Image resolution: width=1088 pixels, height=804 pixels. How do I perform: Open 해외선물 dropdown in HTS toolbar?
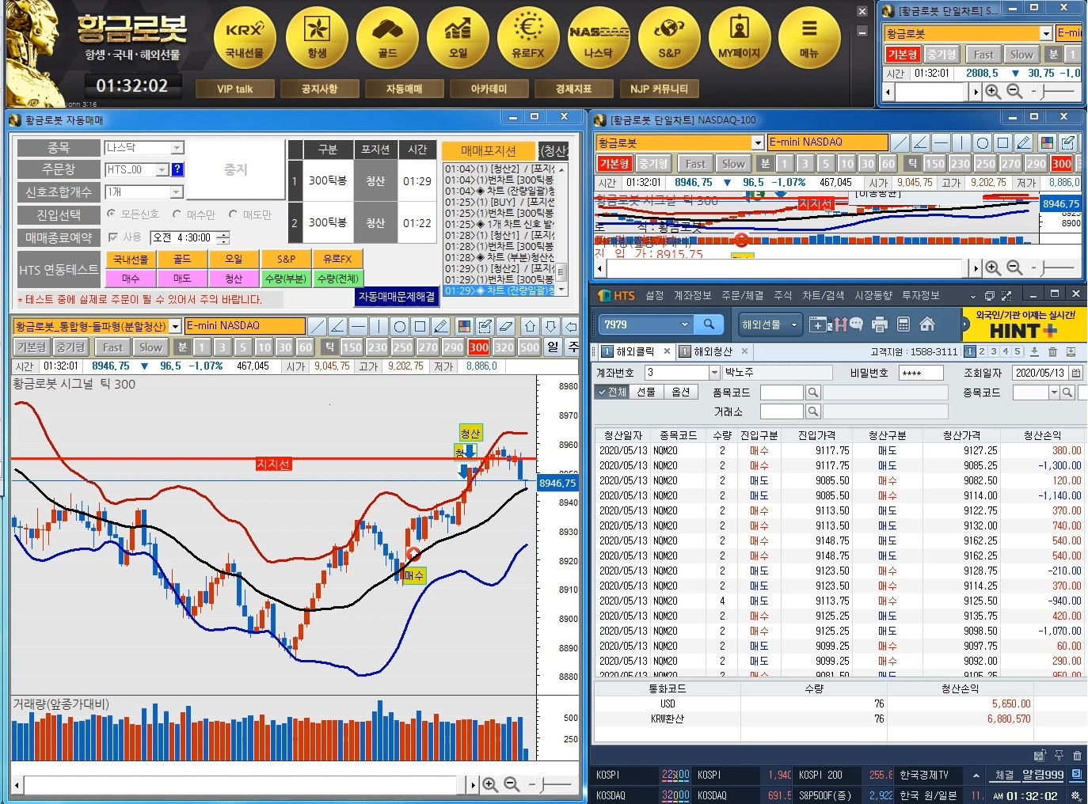coord(770,324)
